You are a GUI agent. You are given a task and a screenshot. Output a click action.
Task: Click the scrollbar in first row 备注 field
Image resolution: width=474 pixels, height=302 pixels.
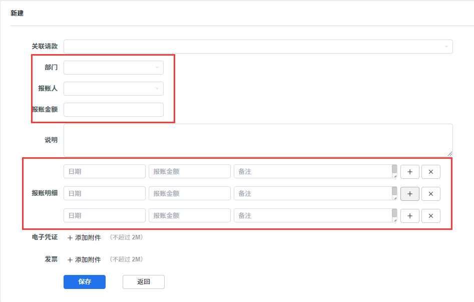(x=394, y=169)
